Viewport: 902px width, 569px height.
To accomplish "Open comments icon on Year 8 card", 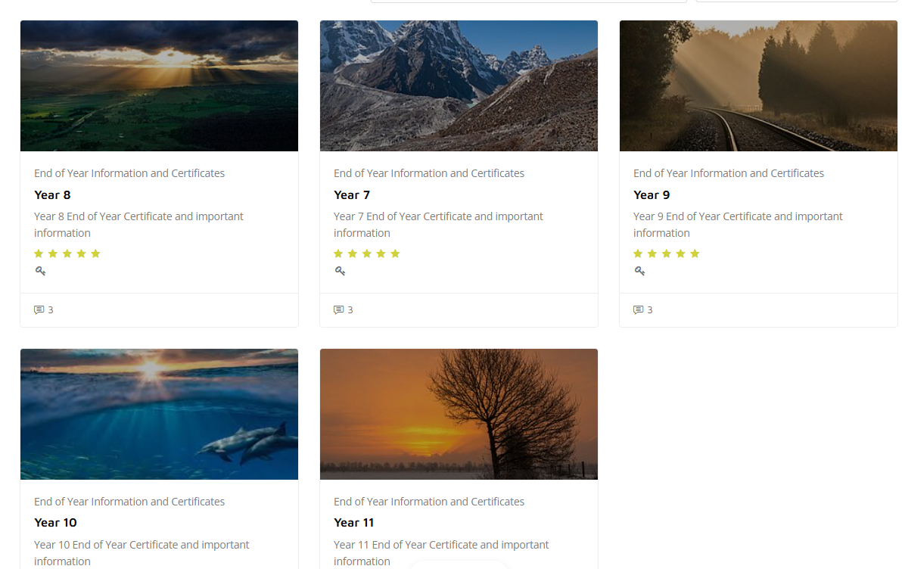I will [x=39, y=309].
